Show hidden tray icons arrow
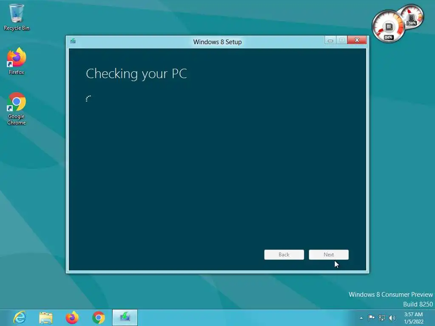Screen dimensions: 435x326 coord(361,318)
